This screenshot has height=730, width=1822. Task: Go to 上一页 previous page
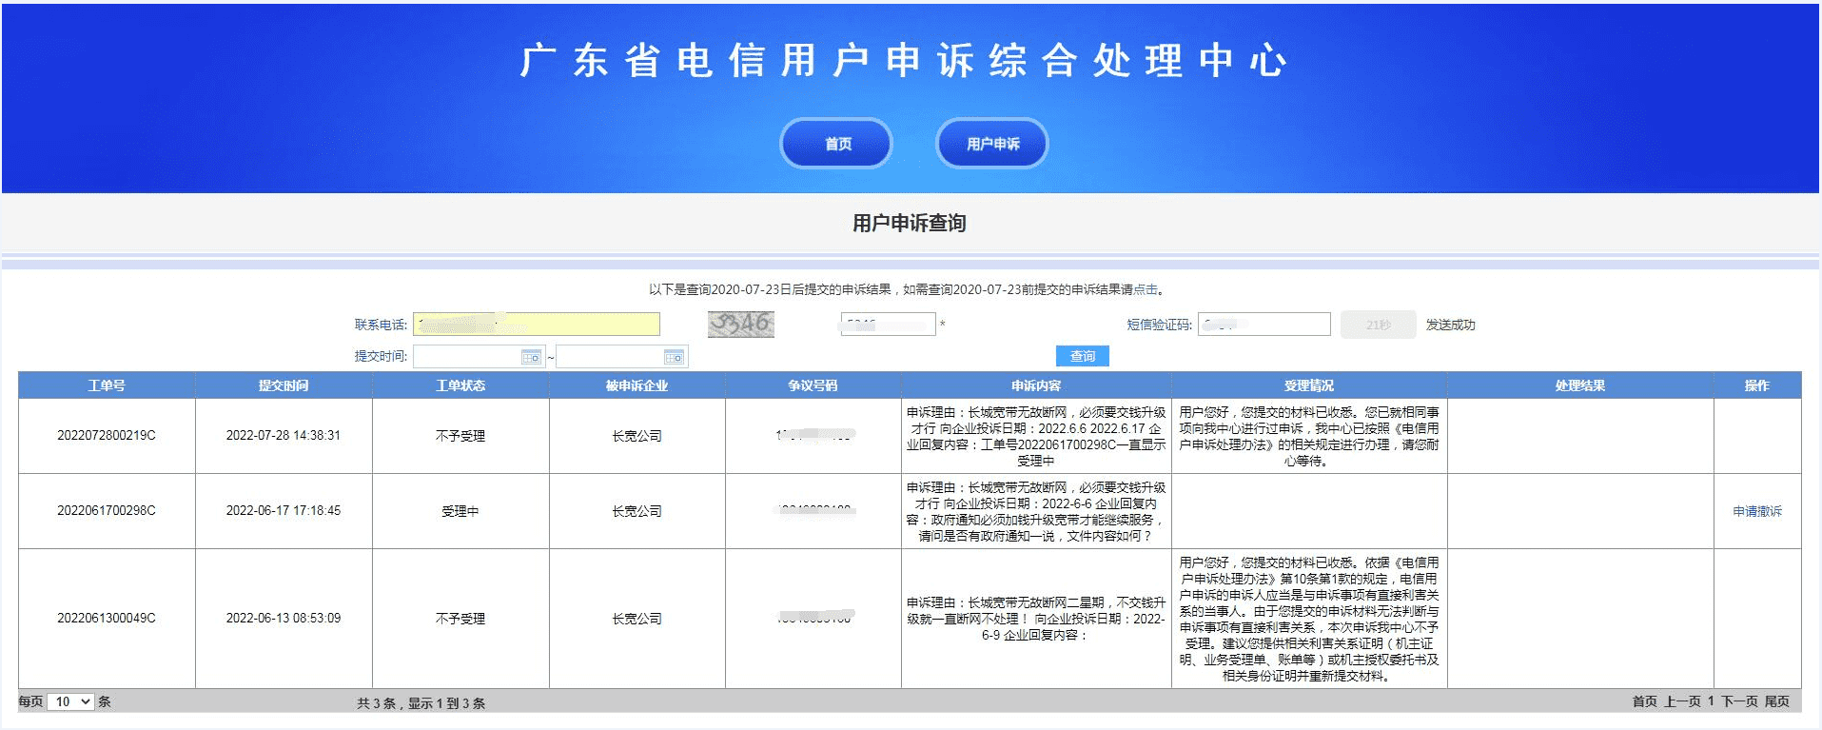pyautogui.click(x=1682, y=701)
